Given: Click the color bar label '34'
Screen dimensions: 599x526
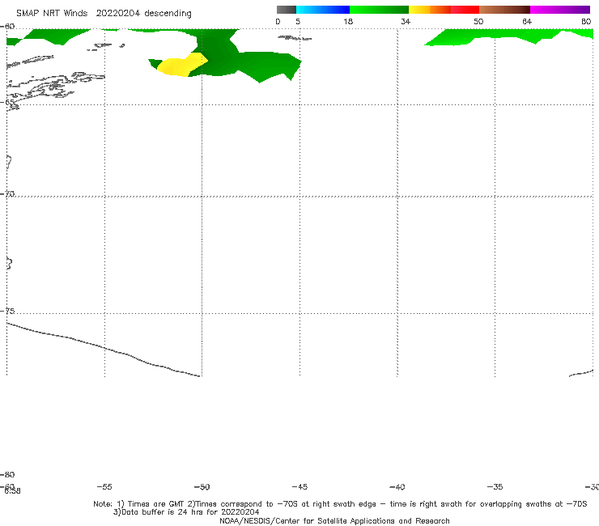Looking at the screenshot, I should click(406, 21).
